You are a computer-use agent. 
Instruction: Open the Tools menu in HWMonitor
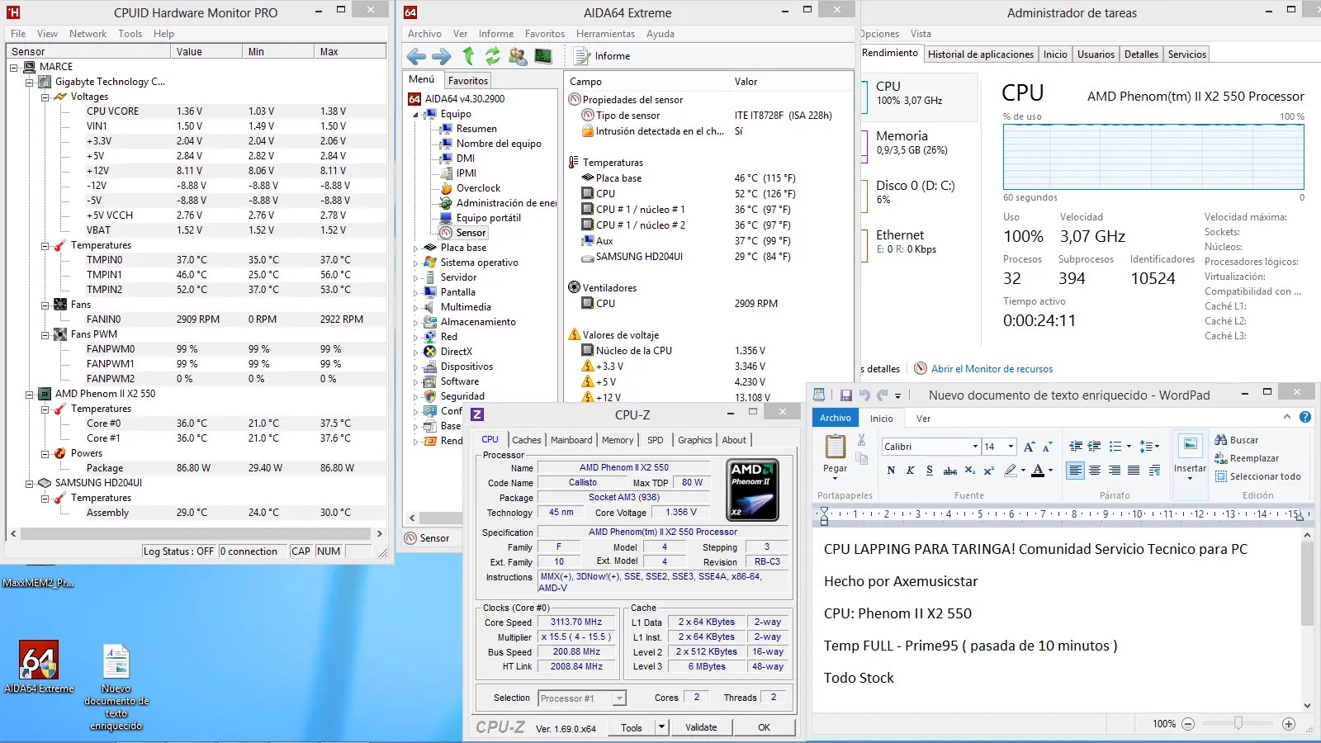click(130, 34)
